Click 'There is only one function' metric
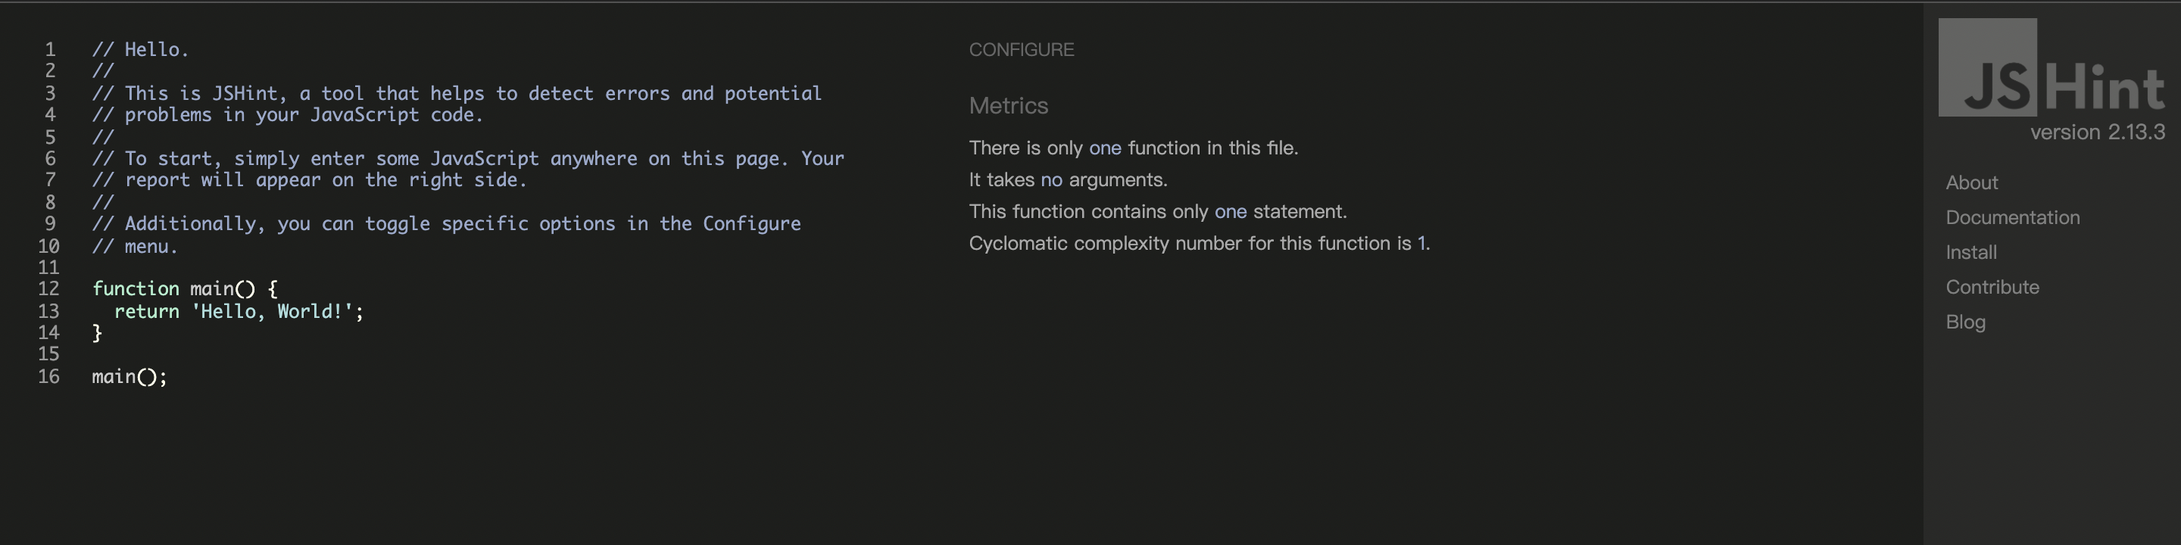The height and width of the screenshot is (545, 2181). tap(1133, 148)
